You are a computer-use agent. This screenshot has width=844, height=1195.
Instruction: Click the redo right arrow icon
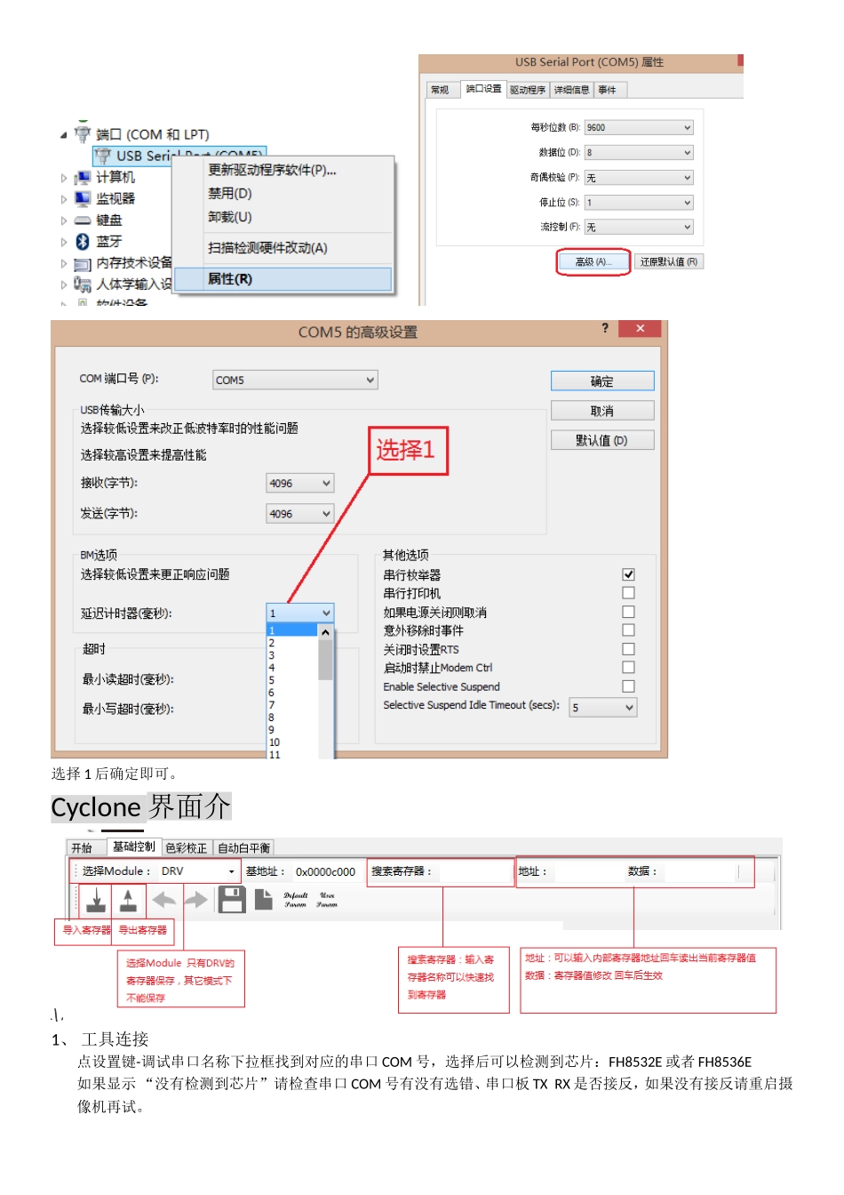tap(196, 901)
